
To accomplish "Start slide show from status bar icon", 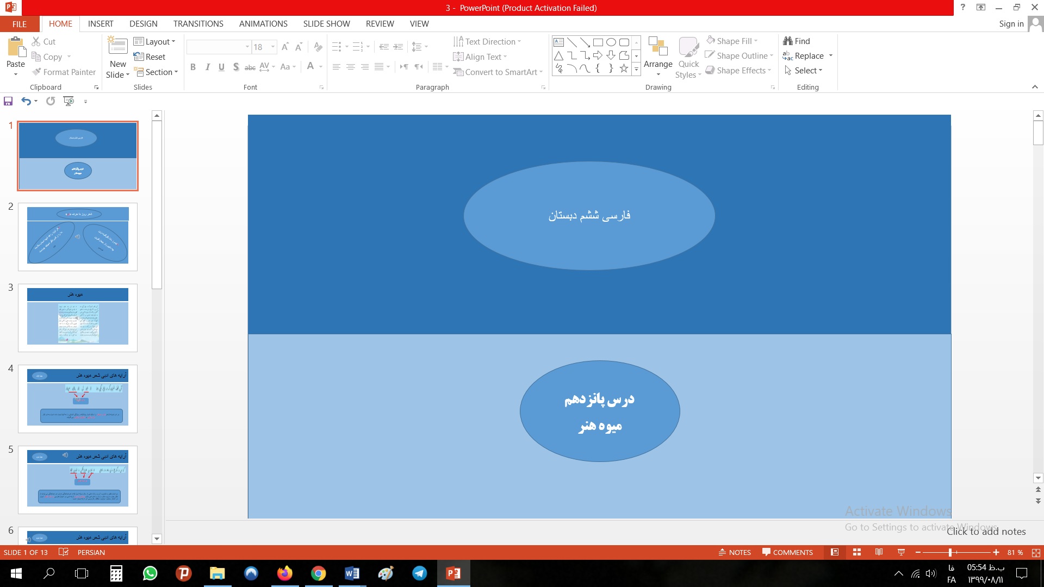I will click(901, 552).
